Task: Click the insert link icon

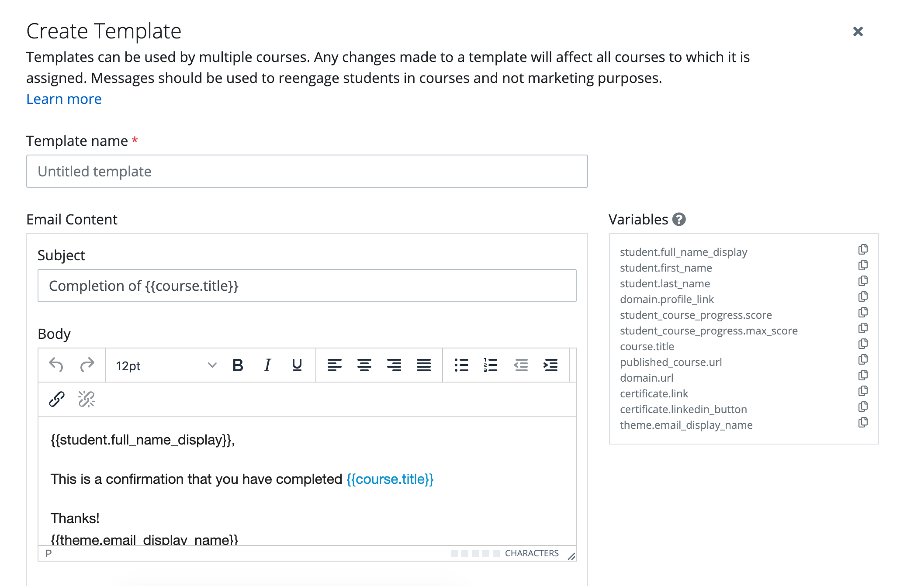Action: click(x=57, y=398)
